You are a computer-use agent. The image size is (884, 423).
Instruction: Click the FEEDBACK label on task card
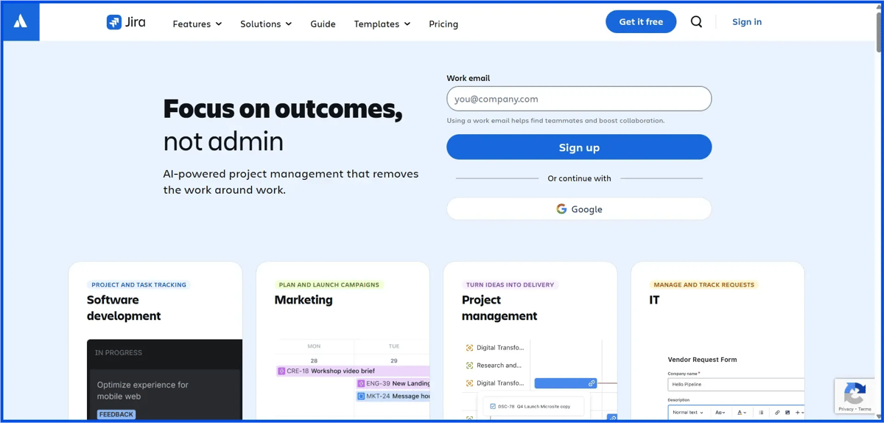(116, 414)
